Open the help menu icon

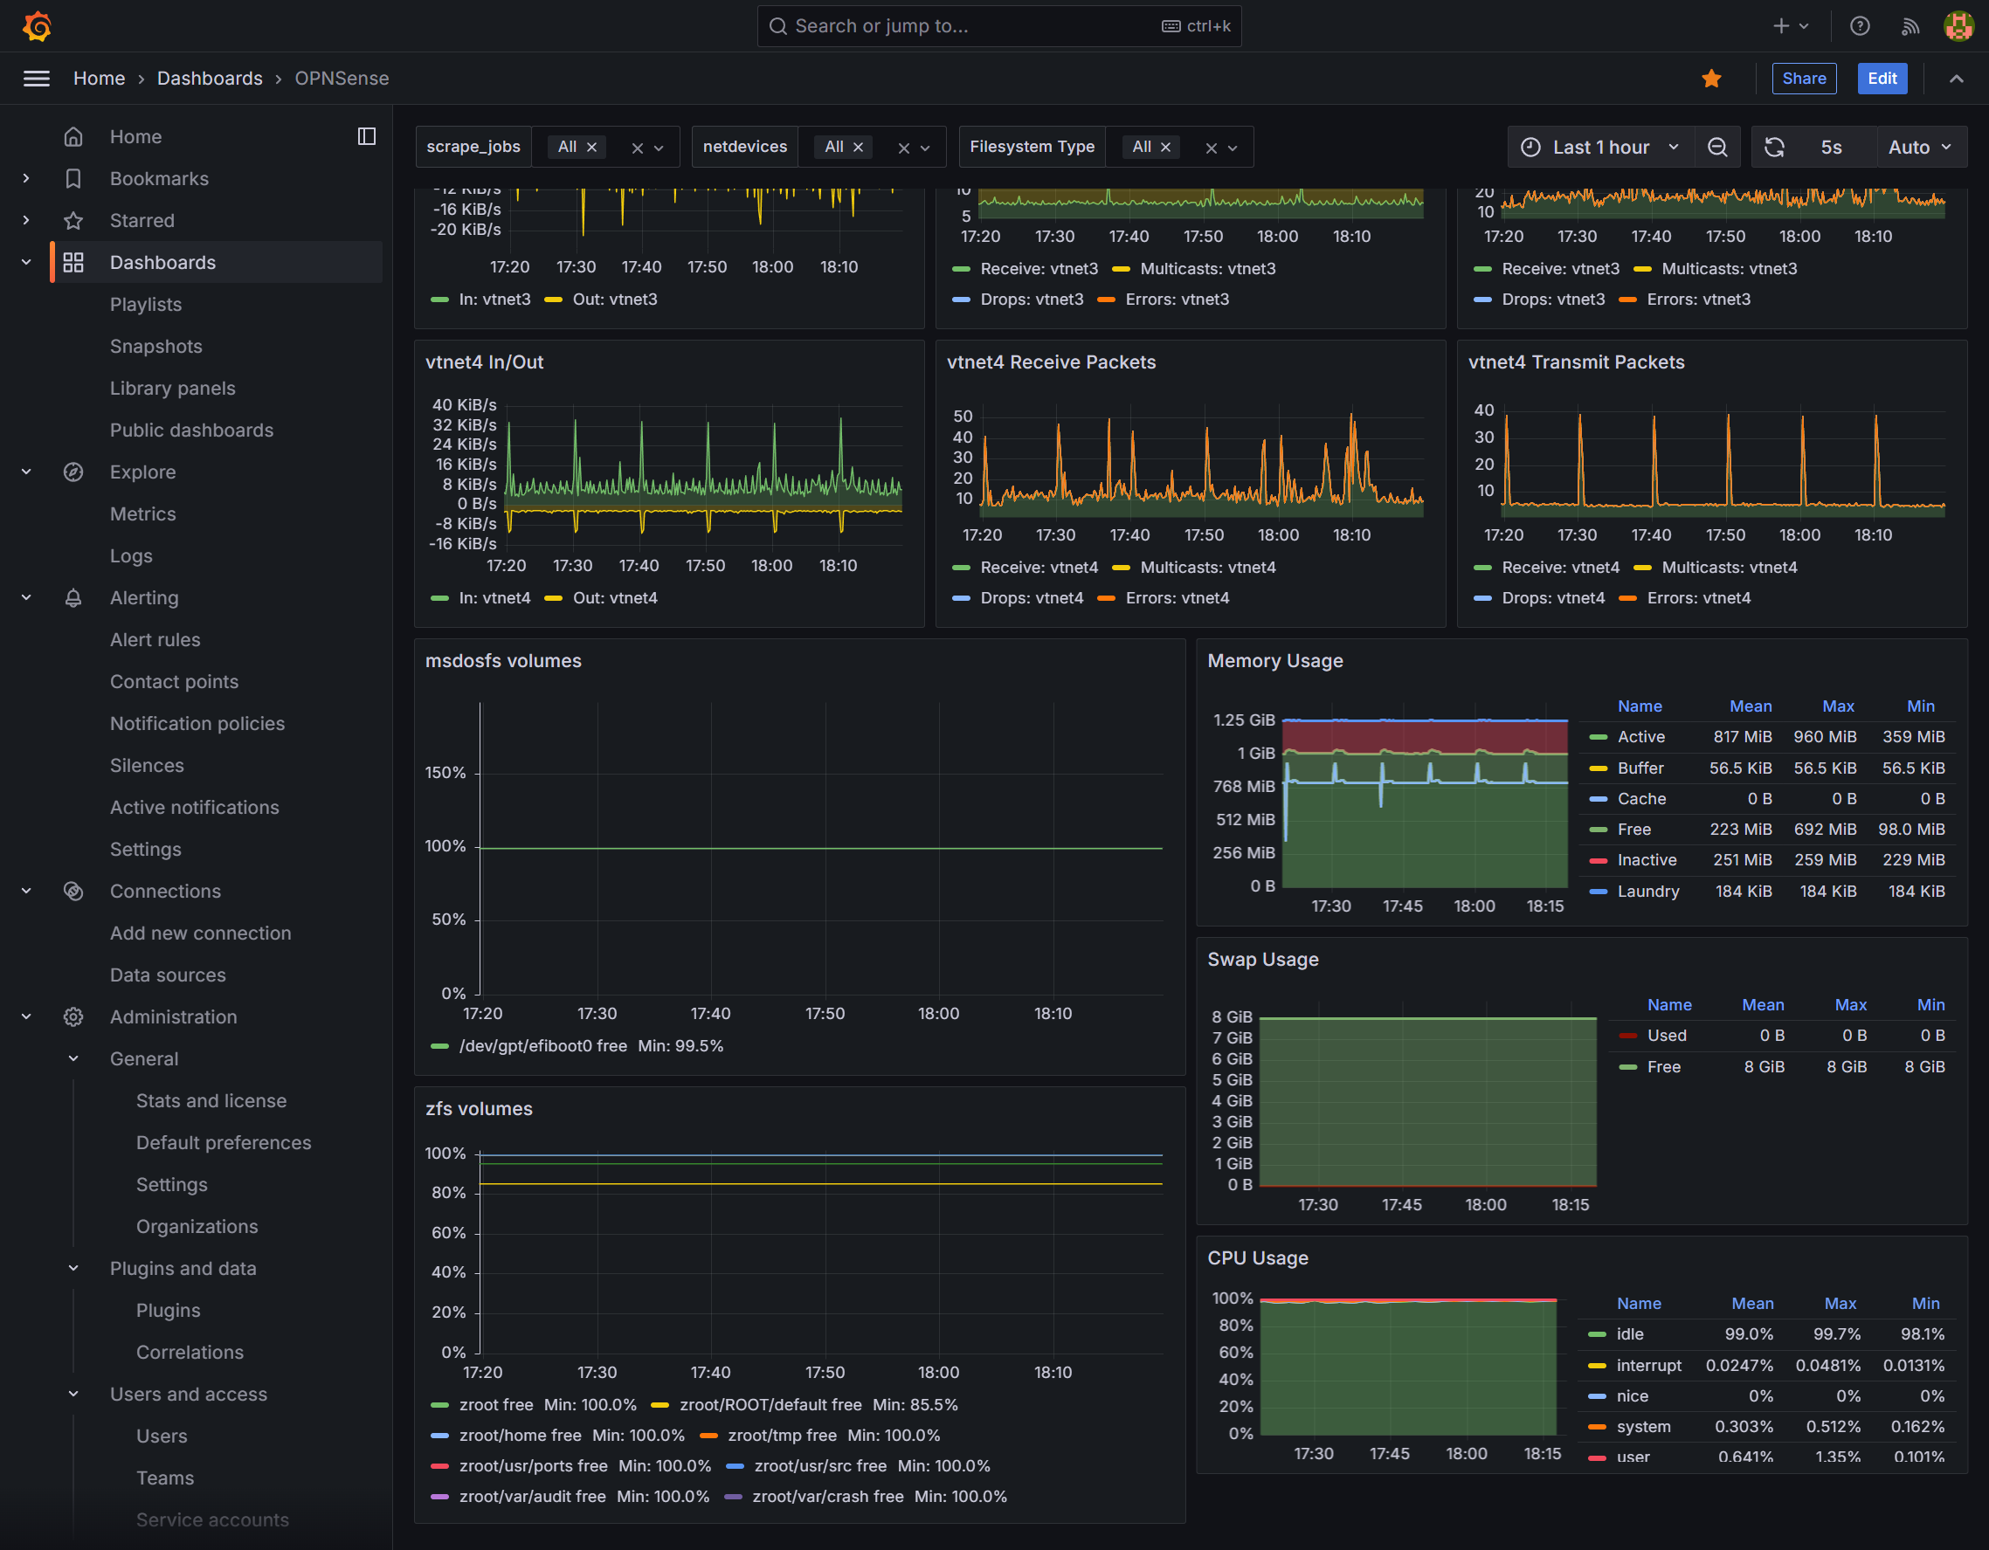(1860, 25)
